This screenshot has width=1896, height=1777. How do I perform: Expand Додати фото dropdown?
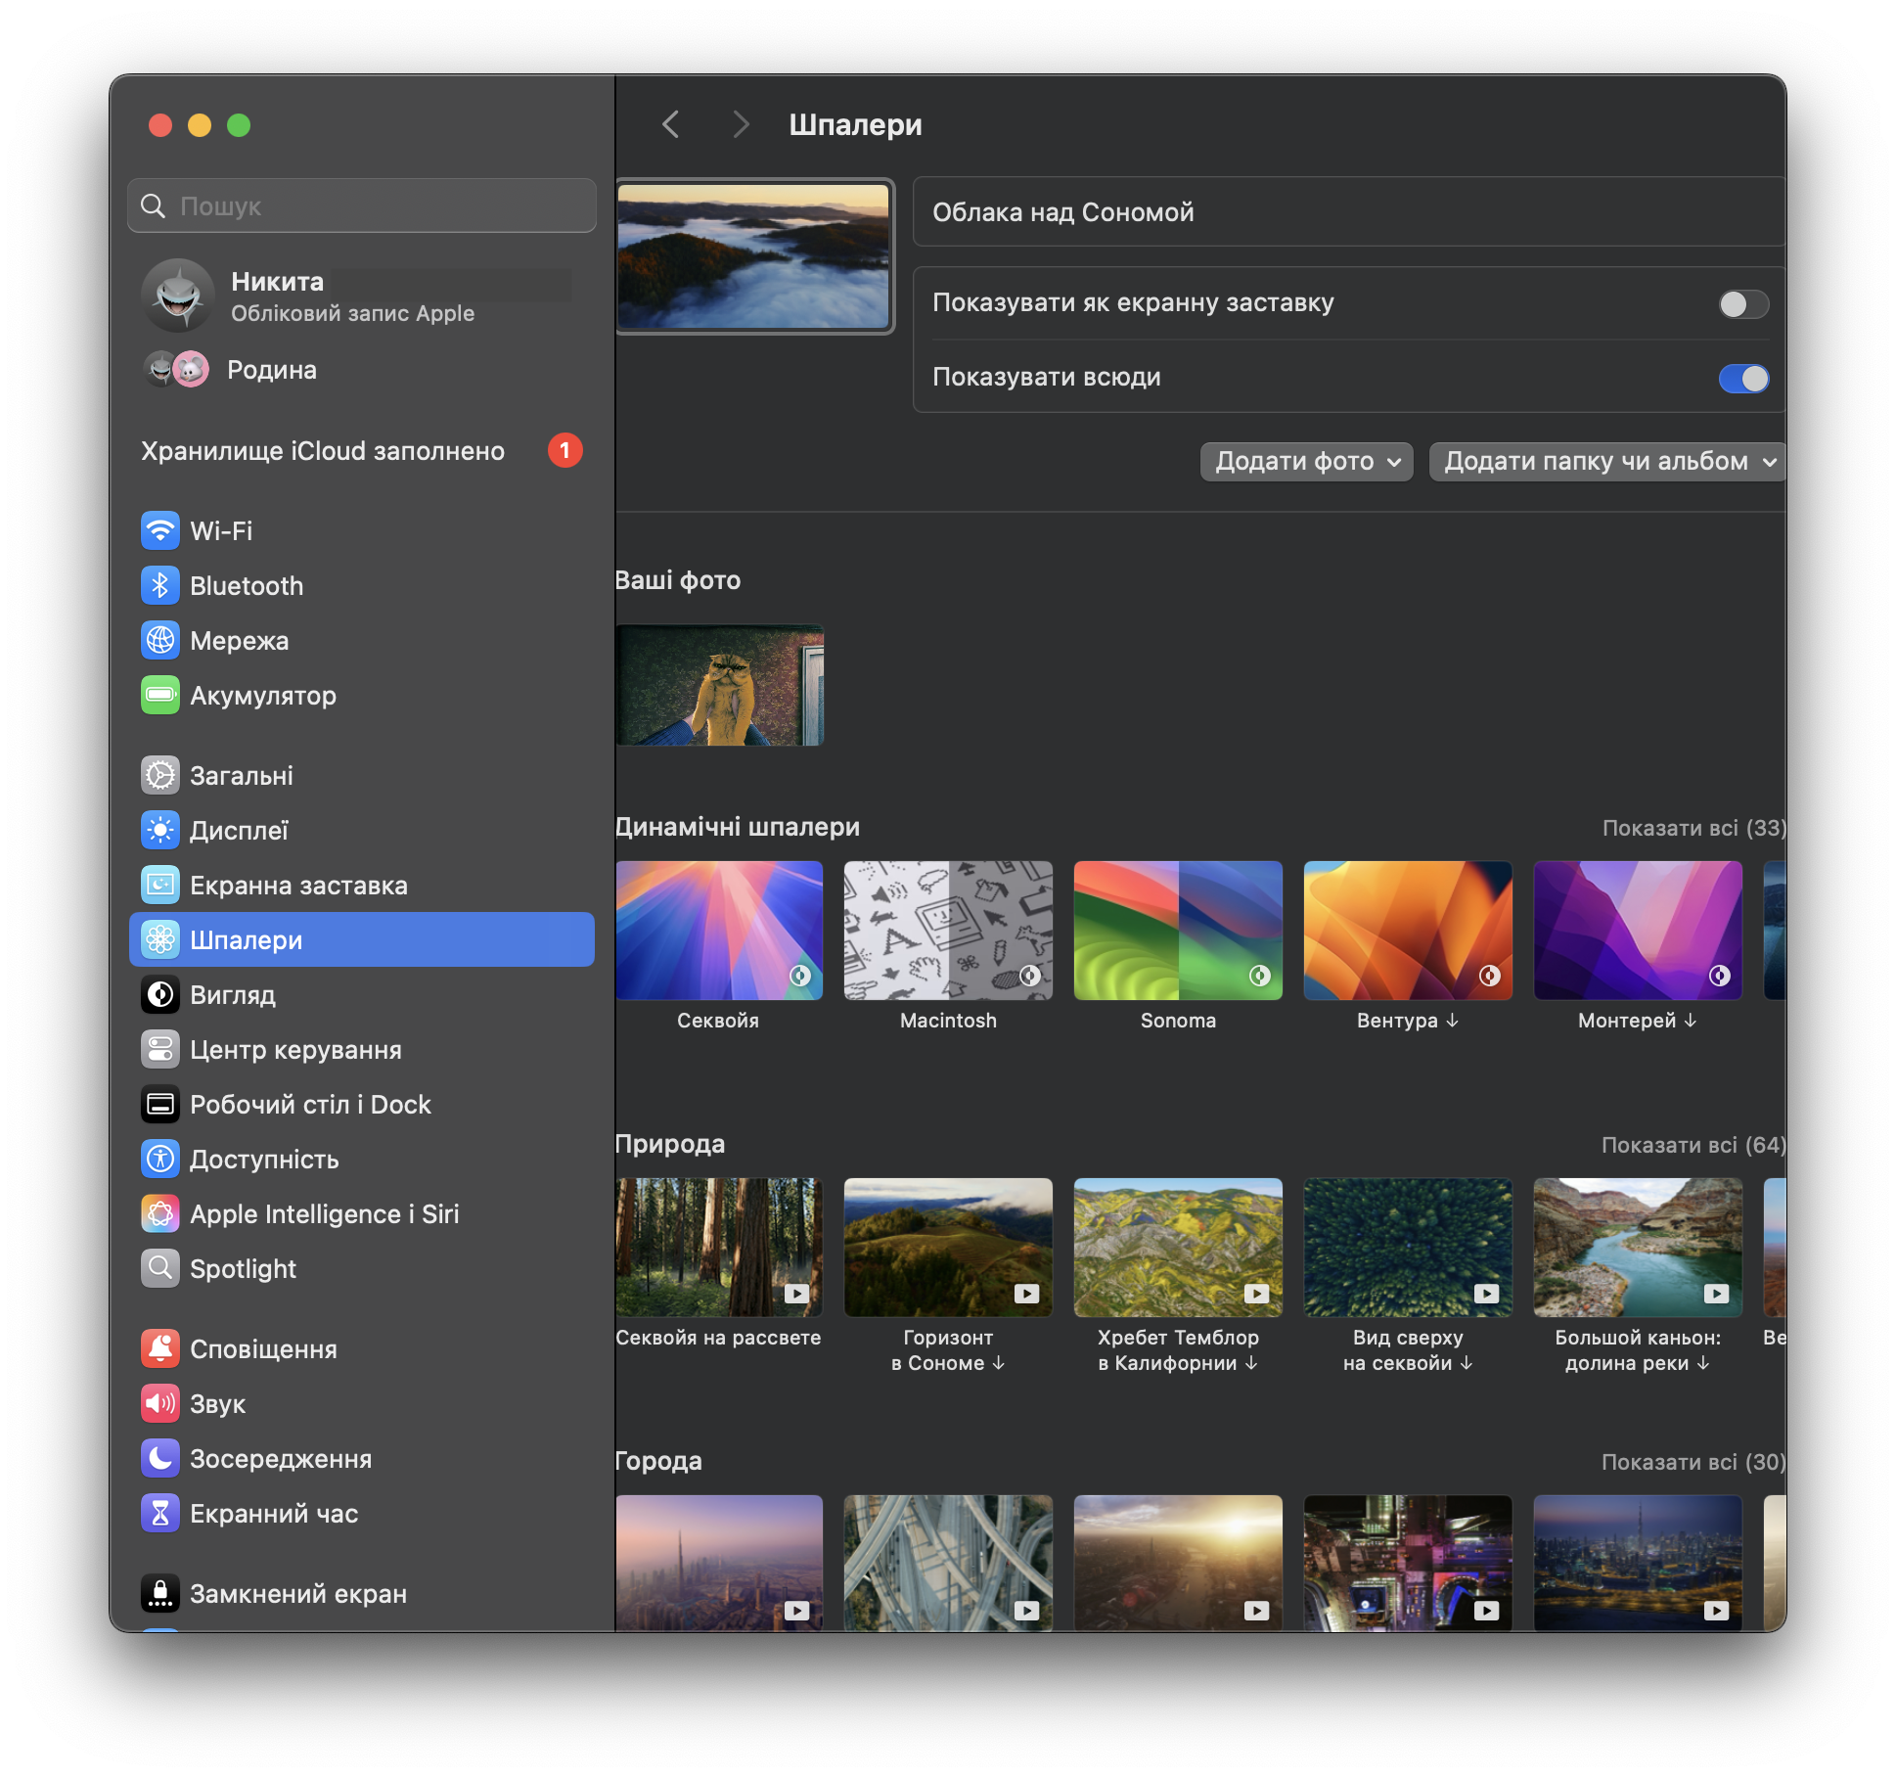tap(1306, 462)
